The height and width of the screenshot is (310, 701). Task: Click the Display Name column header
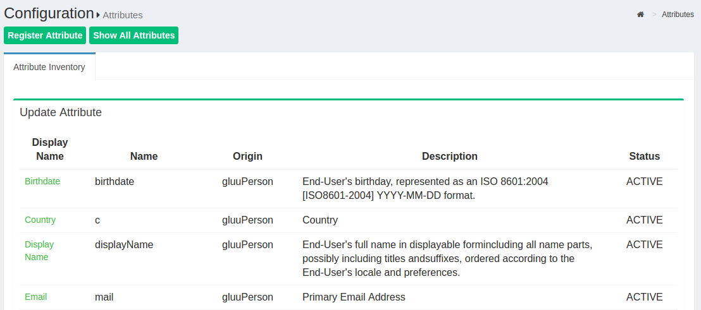(x=50, y=149)
